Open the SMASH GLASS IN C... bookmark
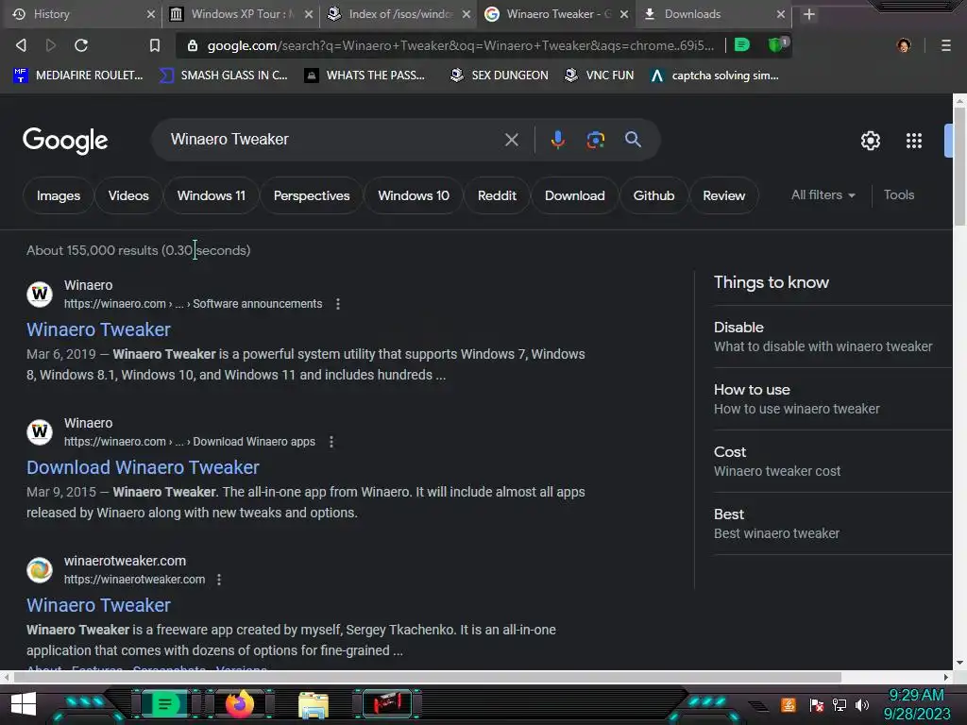Viewport: 967px width, 725px height. (223, 76)
